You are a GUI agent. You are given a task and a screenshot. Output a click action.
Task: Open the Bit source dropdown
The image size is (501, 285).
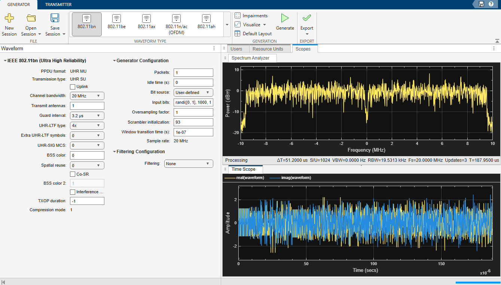[x=193, y=93]
